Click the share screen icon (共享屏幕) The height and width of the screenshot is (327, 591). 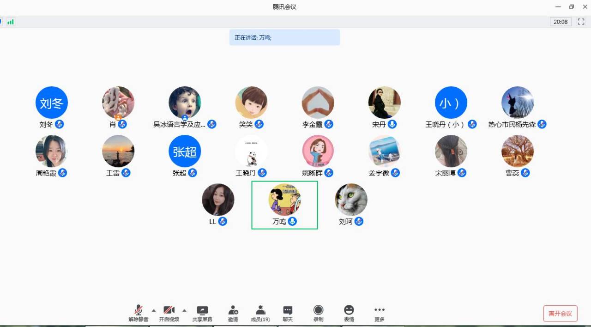(202, 310)
